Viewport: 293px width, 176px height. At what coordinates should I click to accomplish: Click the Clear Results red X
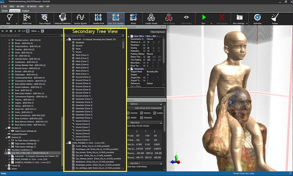point(222,18)
